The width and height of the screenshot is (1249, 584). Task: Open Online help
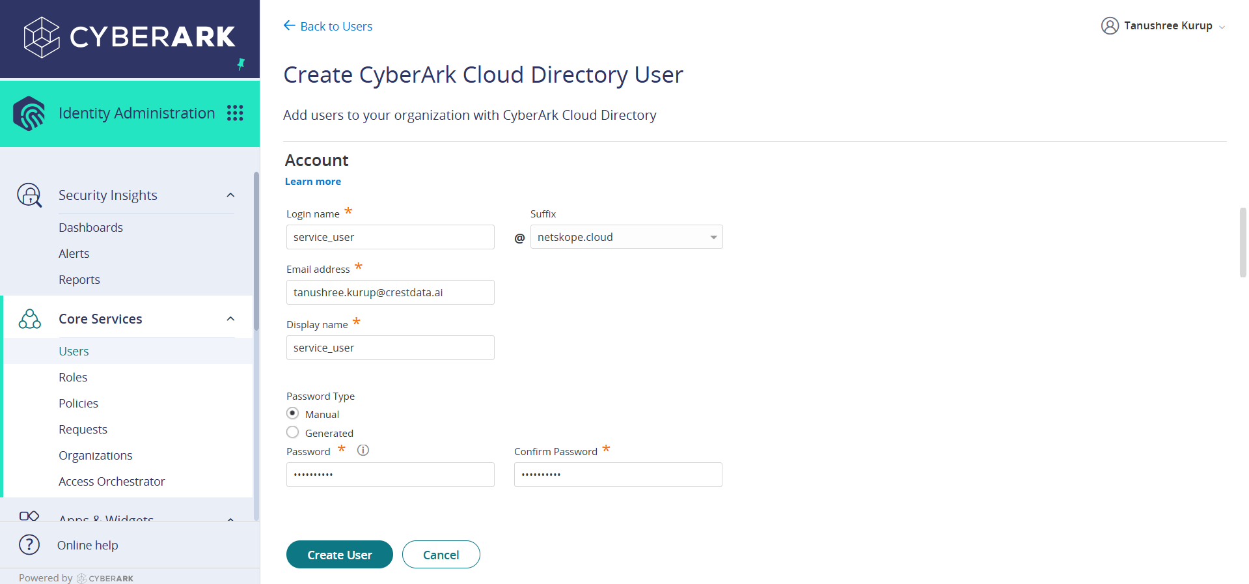[x=88, y=545]
